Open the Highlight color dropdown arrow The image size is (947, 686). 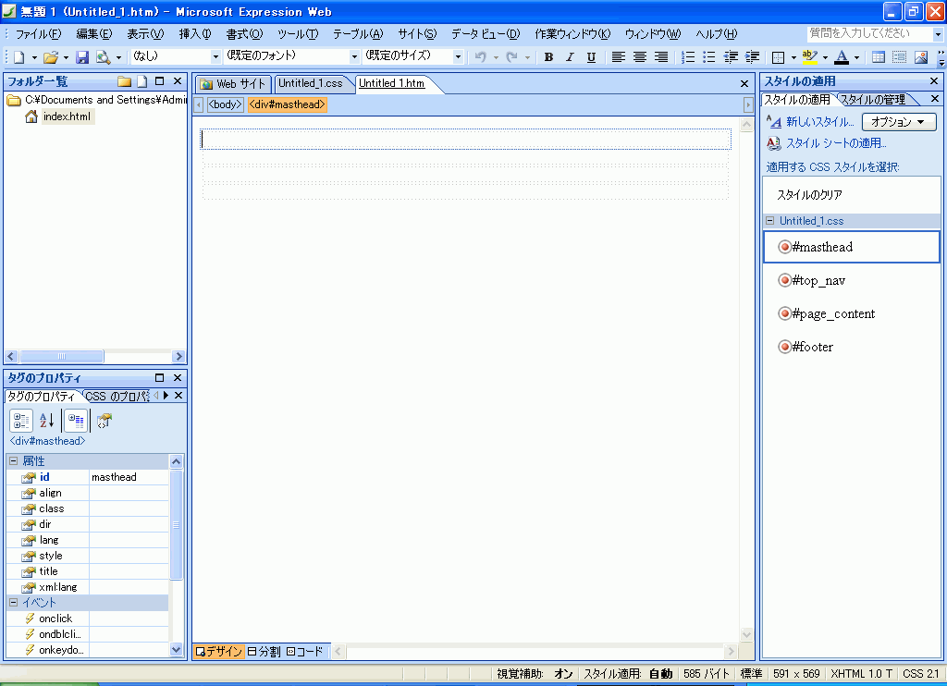pos(825,57)
